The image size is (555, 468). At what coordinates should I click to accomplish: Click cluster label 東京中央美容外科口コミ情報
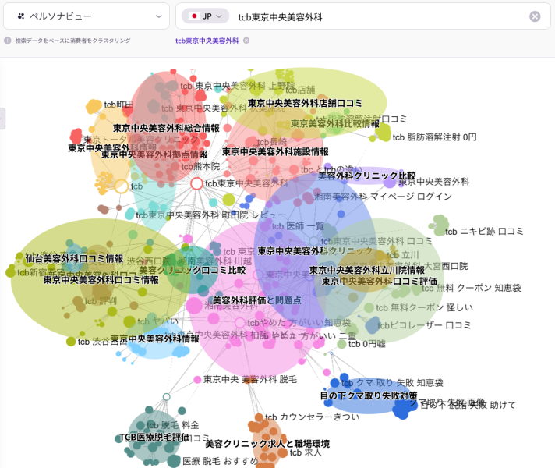click(101, 280)
